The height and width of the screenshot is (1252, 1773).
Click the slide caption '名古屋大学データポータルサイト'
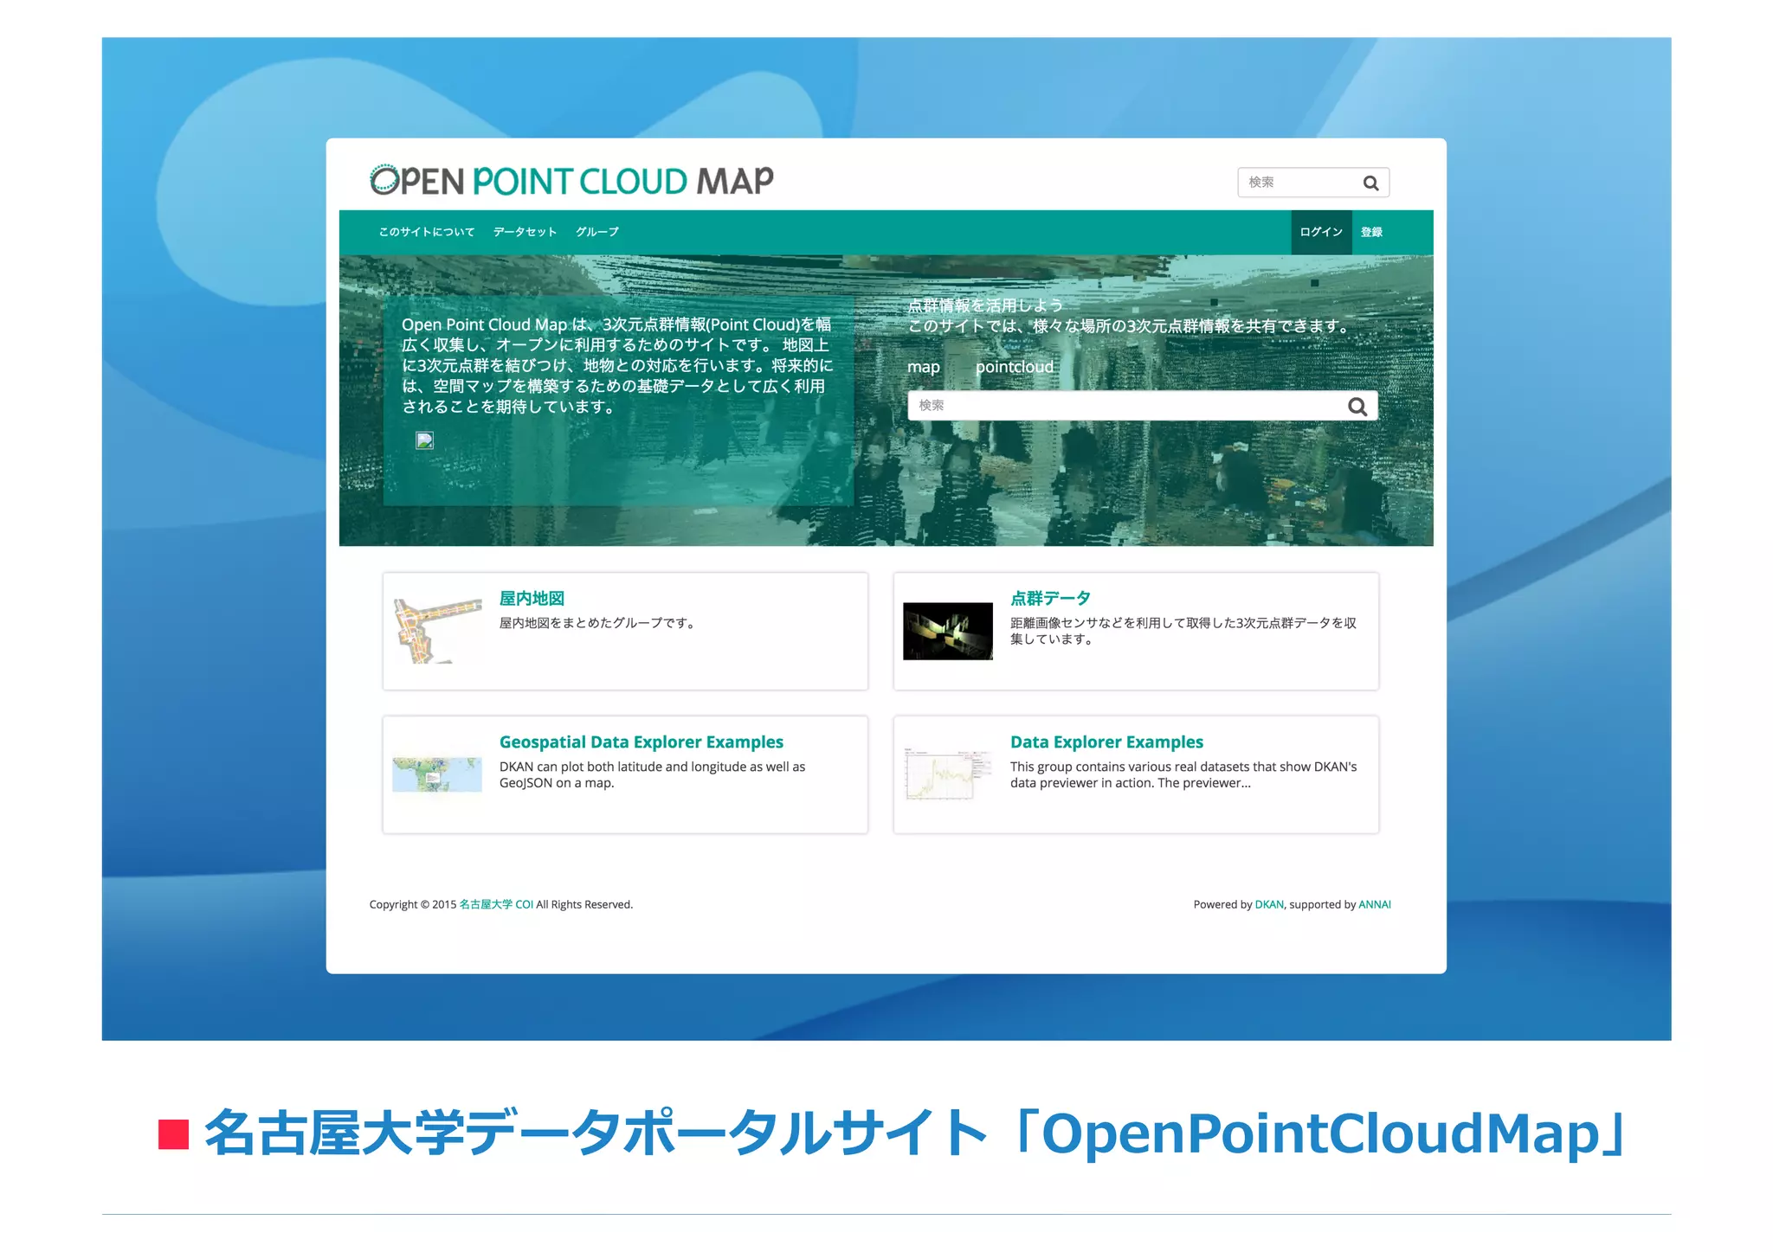point(596,1133)
